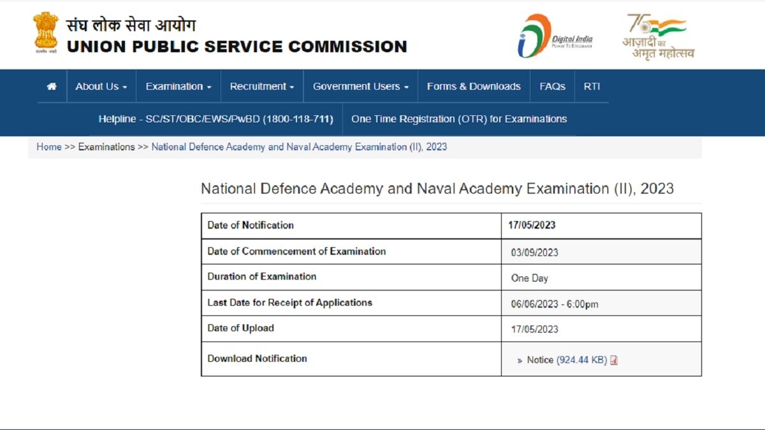Select the double-arrow marker before Notice link
The height and width of the screenshot is (430, 765).
[521, 360]
